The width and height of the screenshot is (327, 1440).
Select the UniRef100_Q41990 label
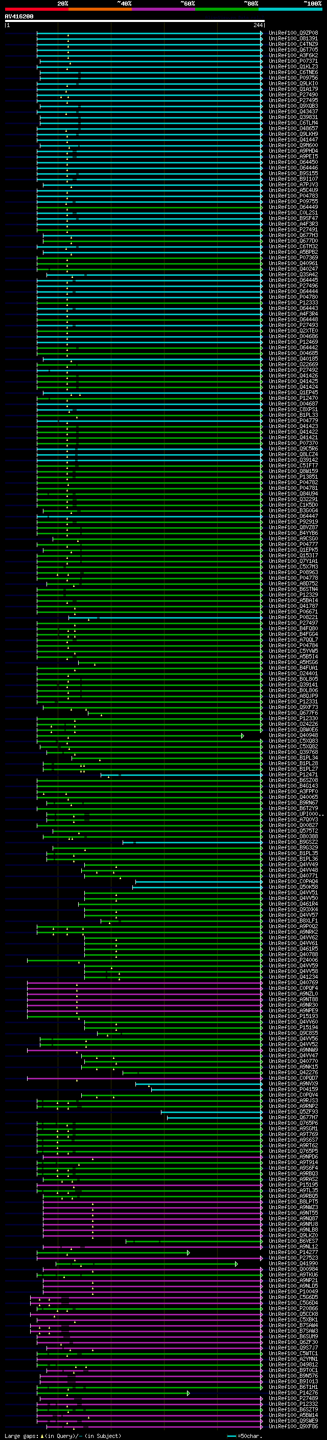click(293, 1263)
